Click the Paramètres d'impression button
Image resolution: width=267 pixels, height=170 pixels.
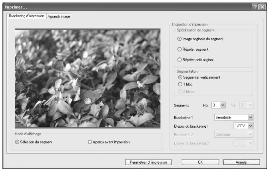point(148,162)
